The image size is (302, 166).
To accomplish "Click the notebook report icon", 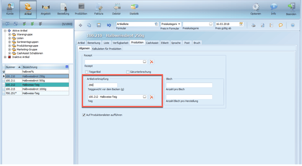I will coord(272,25).
